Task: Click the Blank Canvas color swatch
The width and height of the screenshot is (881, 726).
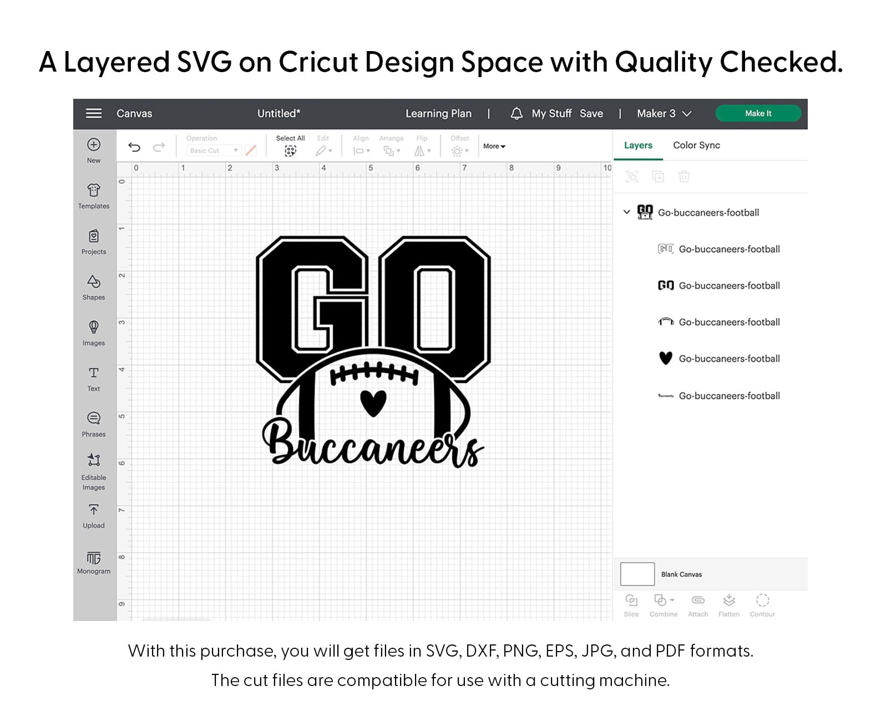Action: (637, 574)
